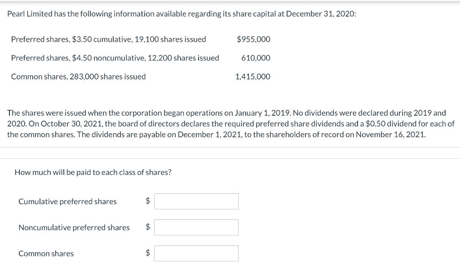Click the whitespace below Common shares input

pyautogui.click(x=196, y=267)
